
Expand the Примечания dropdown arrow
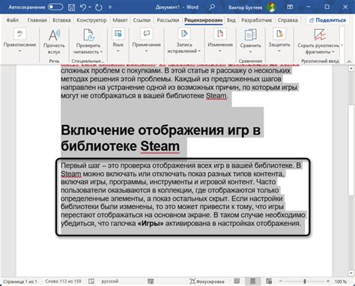146,51
